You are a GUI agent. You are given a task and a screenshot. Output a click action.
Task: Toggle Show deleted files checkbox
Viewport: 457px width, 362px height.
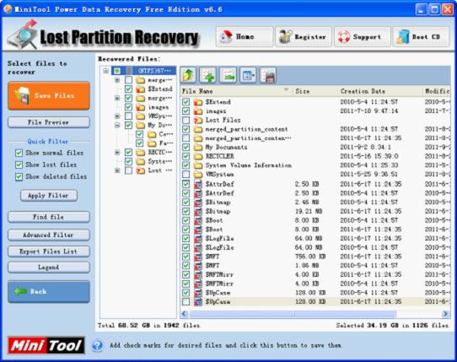19,176
